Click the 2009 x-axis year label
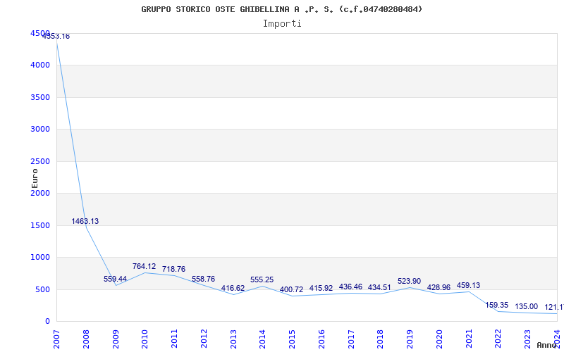Image resolution: width=564 pixels, height=352 pixels. click(x=116, y=339)
